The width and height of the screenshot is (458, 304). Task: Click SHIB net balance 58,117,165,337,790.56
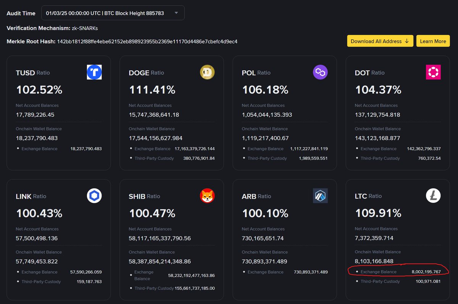coord(160,238)
